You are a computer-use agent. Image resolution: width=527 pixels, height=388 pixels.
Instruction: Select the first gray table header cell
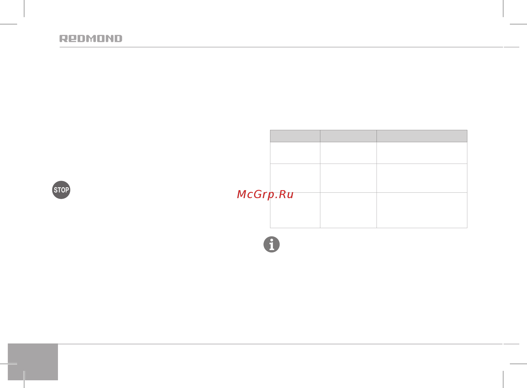[x=295, y=136]
